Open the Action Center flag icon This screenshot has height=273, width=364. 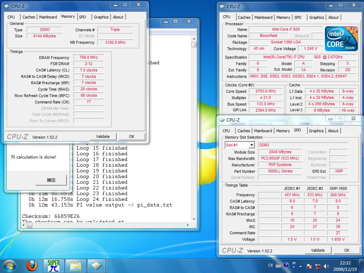(x=309, y=266)
